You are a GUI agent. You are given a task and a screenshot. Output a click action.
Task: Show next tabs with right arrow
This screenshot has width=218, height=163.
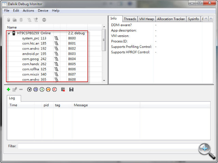pos(211,18)
